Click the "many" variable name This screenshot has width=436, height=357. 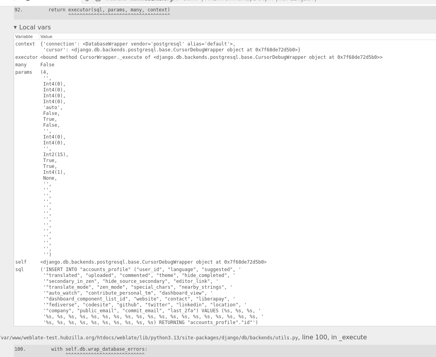21,65
